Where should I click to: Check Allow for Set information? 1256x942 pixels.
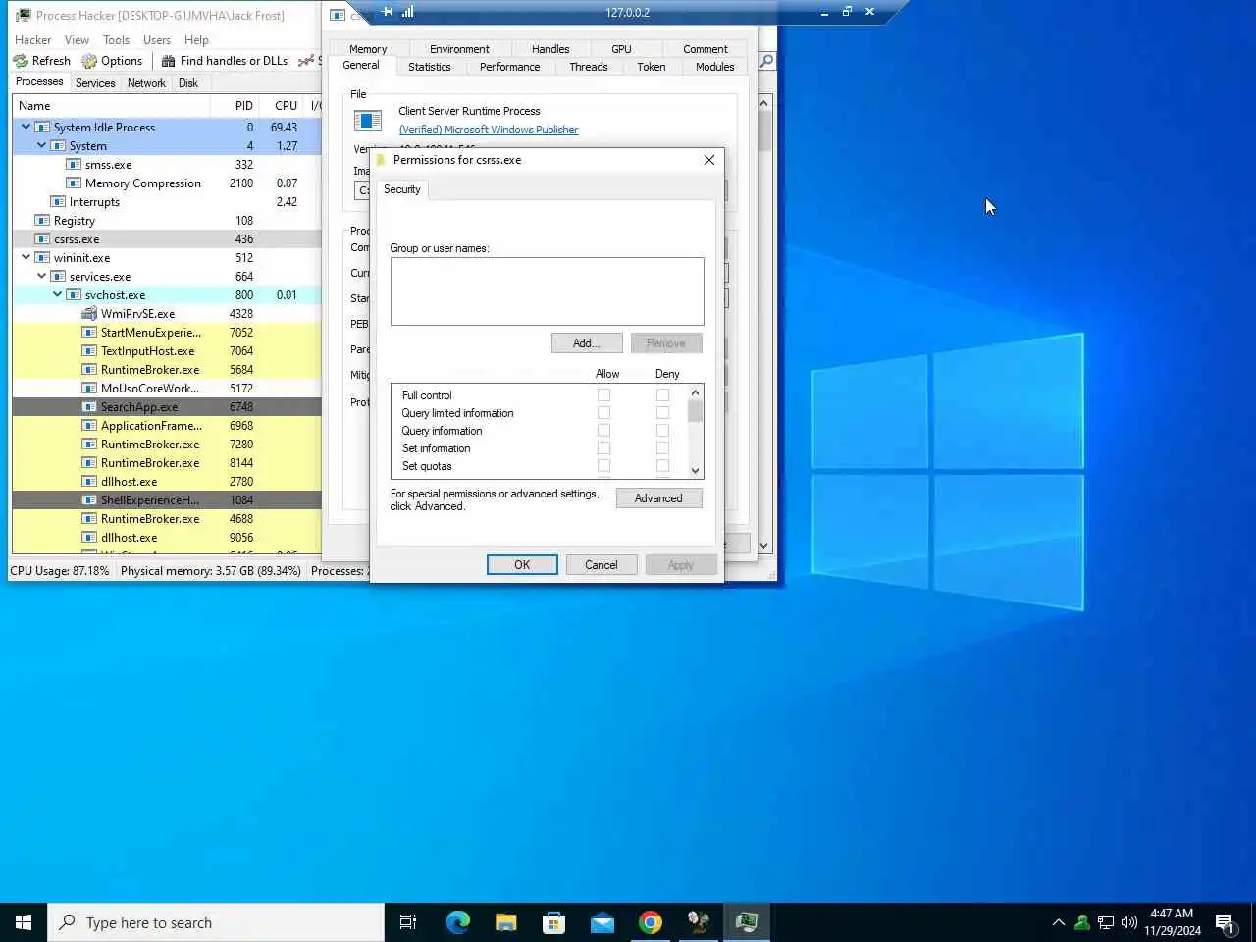tap(603, 448)
